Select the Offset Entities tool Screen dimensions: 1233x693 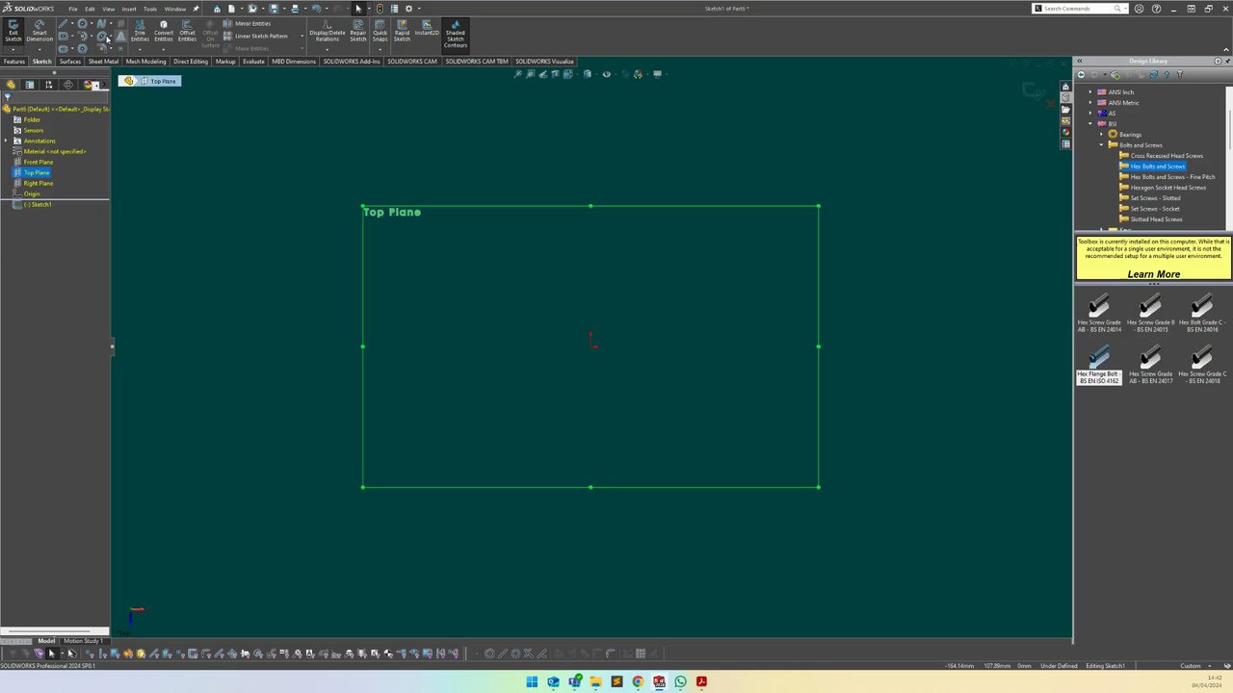(x=187, y=32)
